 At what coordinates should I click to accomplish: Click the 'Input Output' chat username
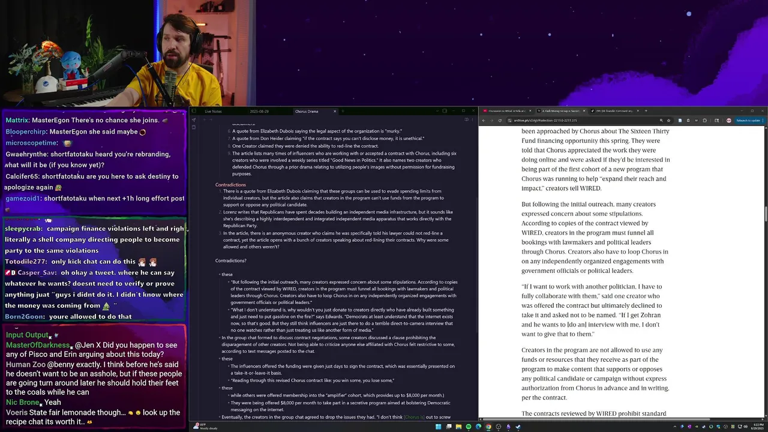coord(26,335)
